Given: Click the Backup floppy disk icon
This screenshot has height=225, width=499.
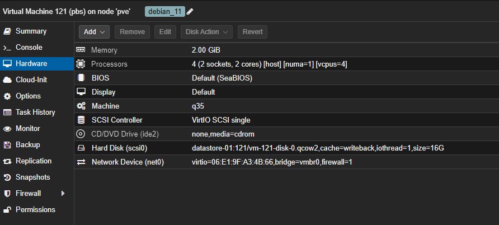Looking at the screenshot, I should (x=7, y=145).
